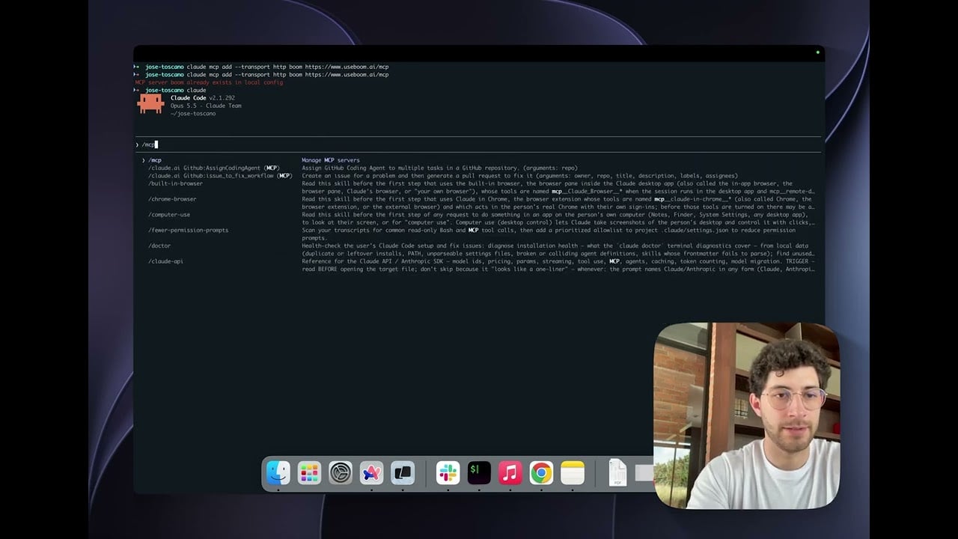Open Slack from the dock
958x539 pixels.
[448, 472]
